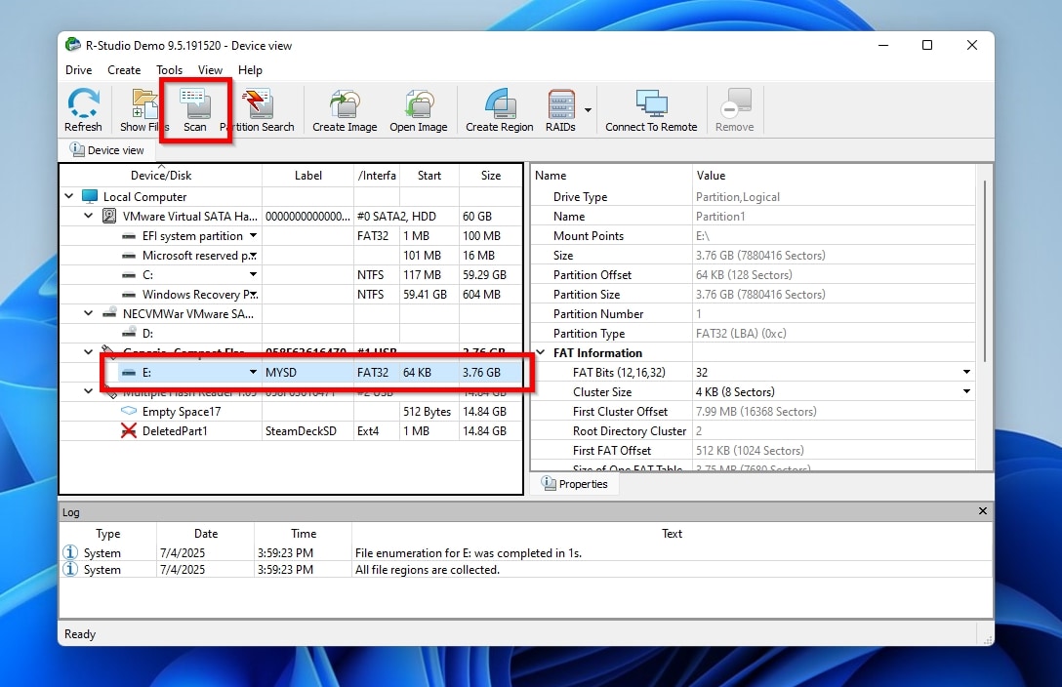Collapse the NECVMWar VMware SATA node
This screenshot has width=1062, height=687.
[89, 313]
